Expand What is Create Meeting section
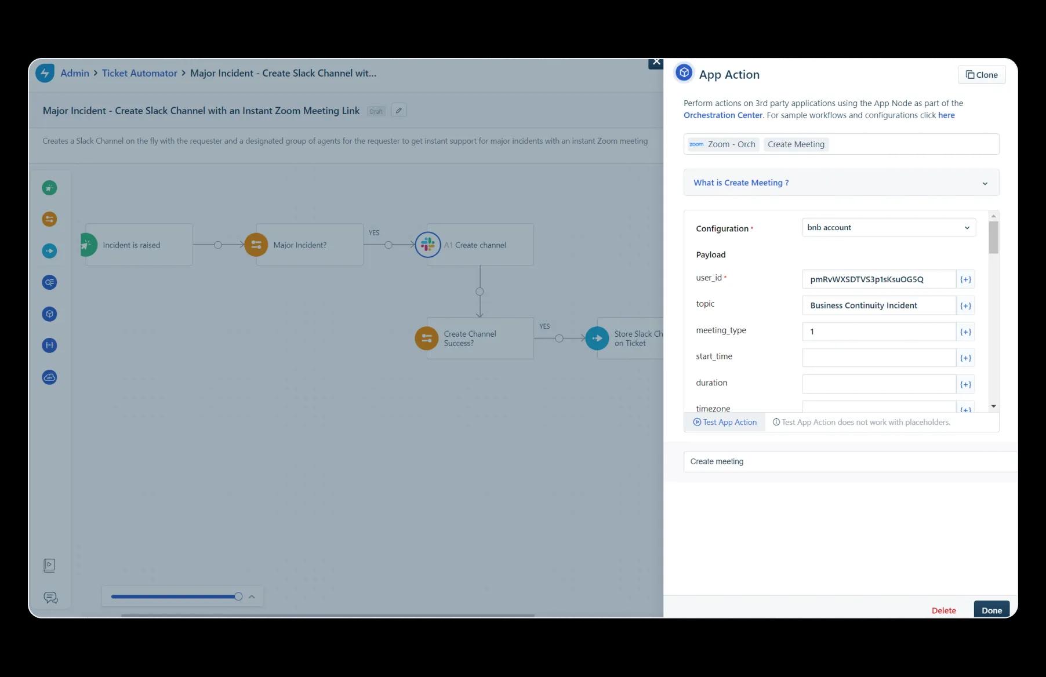 point(841,183)
